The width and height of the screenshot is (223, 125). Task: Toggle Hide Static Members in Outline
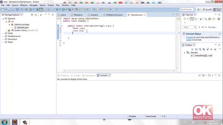point(208,49)
